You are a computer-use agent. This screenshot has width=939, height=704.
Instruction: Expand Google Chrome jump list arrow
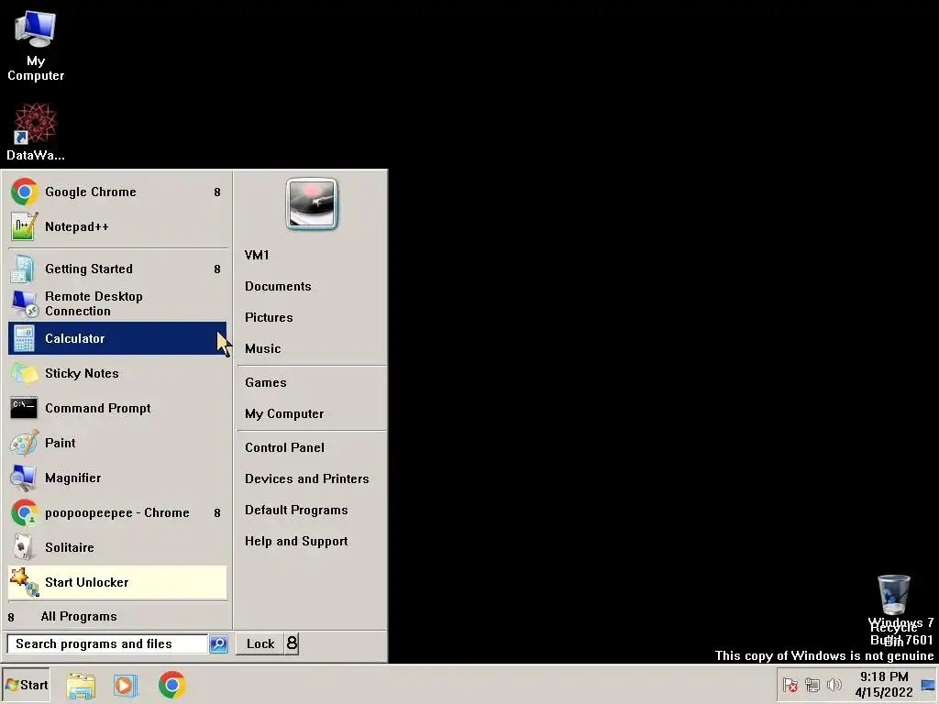point(217,192)
